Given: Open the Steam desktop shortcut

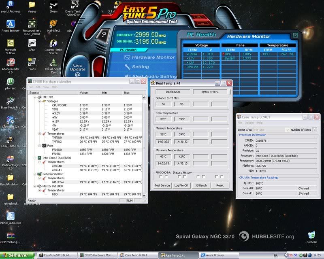Looking at the screenshot, I should [53, 6].
